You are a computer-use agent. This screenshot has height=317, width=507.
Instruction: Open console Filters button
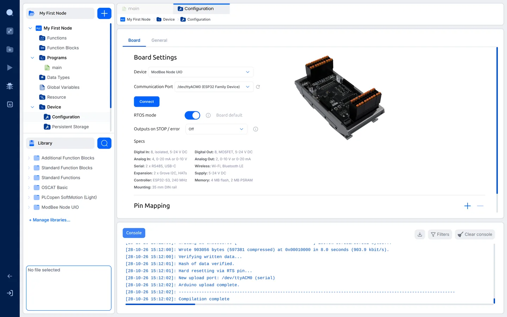pyautogui.click(x=440, y=234)
